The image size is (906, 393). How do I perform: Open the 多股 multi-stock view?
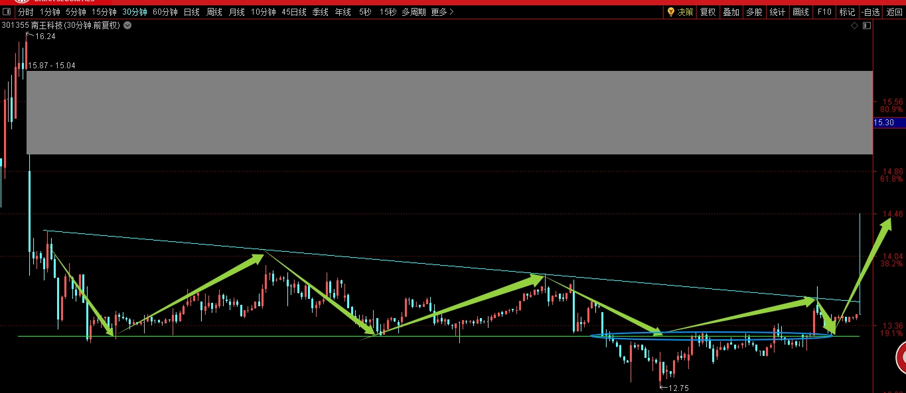click(754, 12)
